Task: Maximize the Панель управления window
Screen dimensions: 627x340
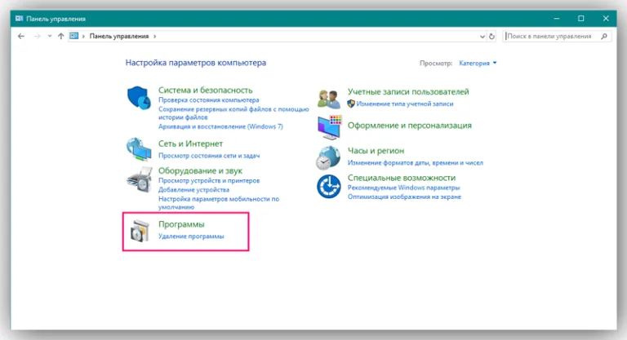Action: [x=581, y=19]
